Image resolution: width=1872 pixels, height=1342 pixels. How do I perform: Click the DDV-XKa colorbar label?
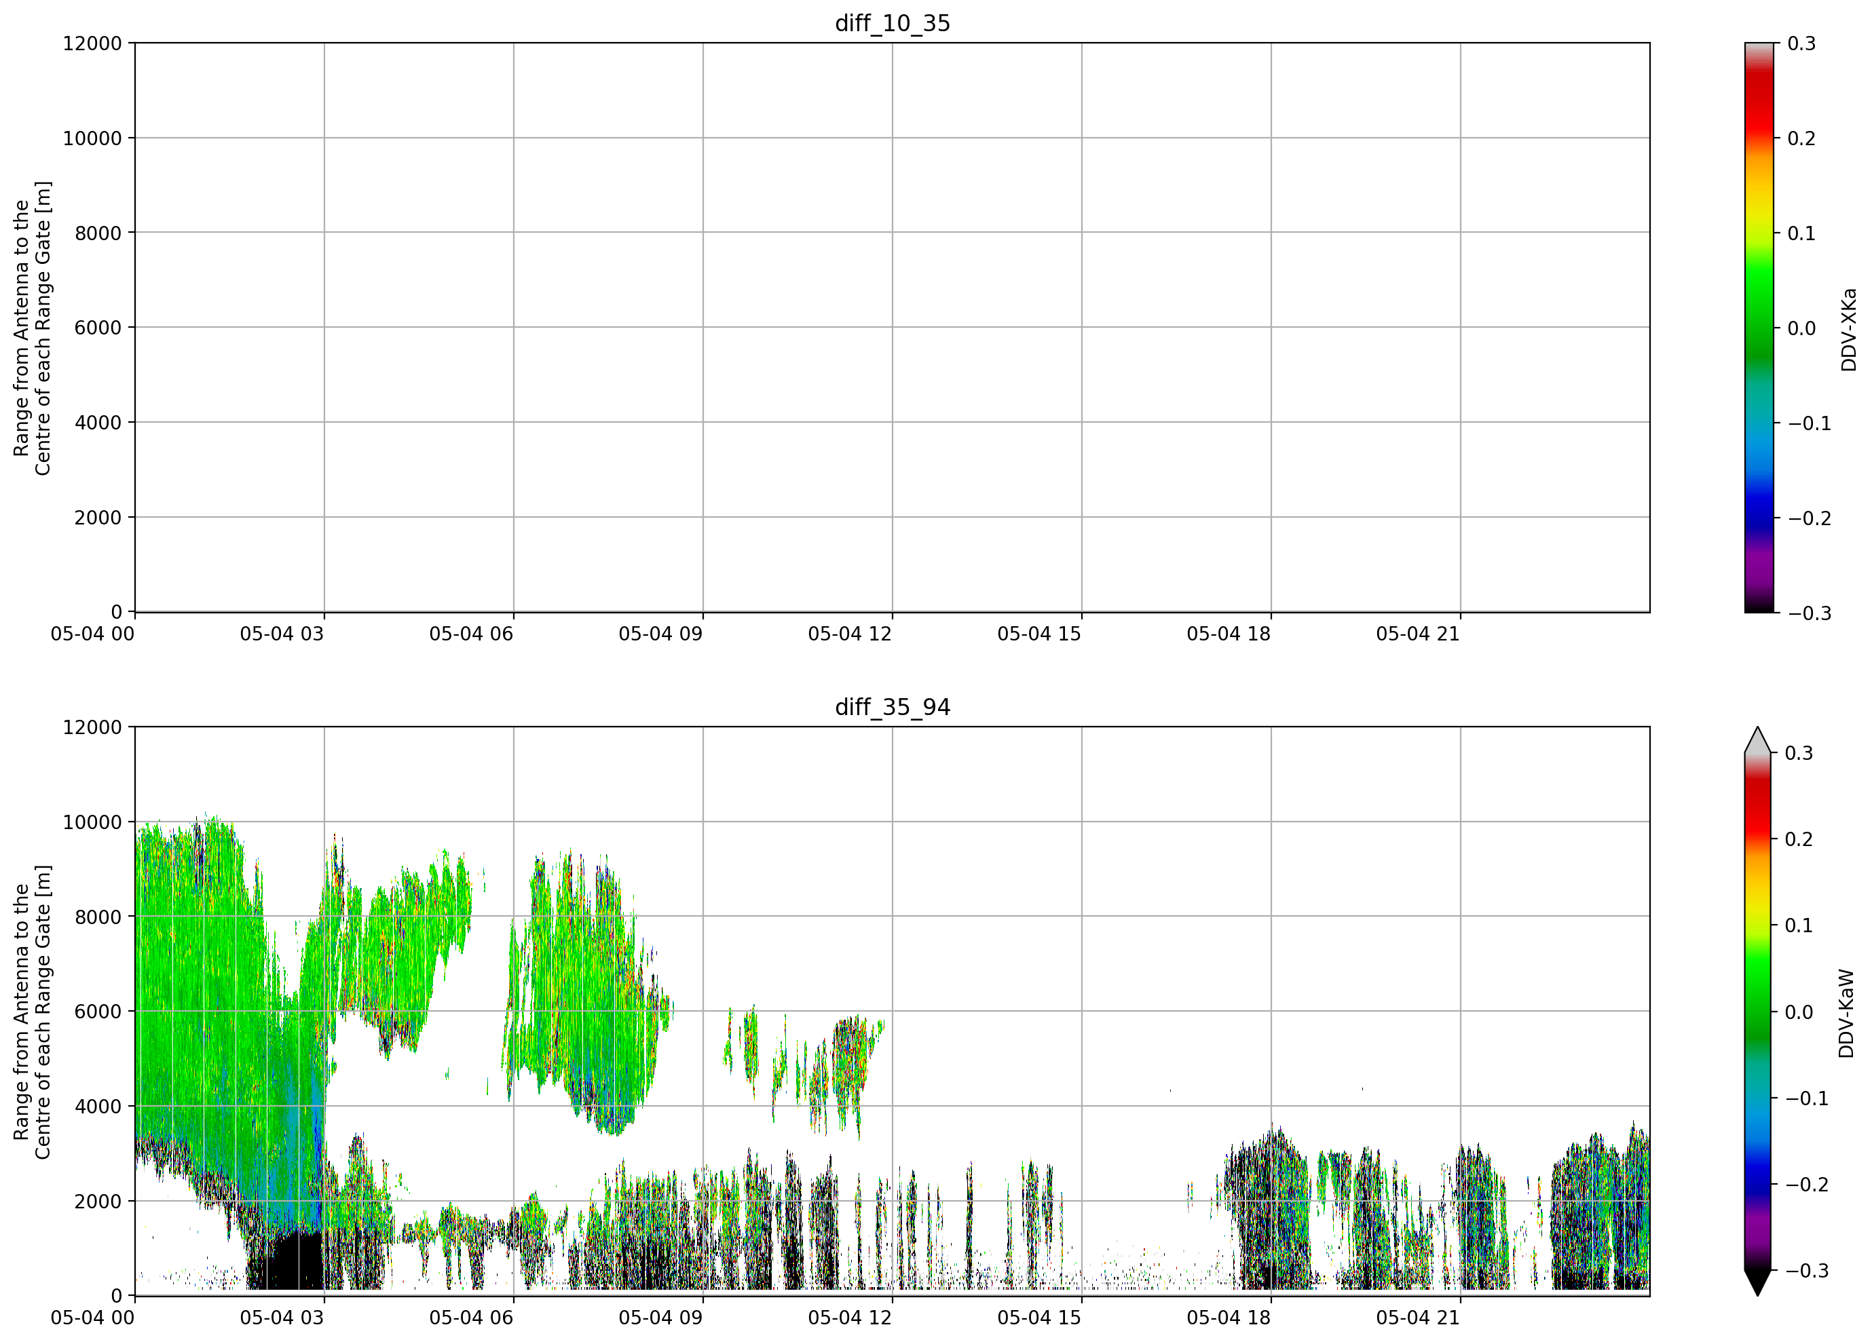(1849, 329)
